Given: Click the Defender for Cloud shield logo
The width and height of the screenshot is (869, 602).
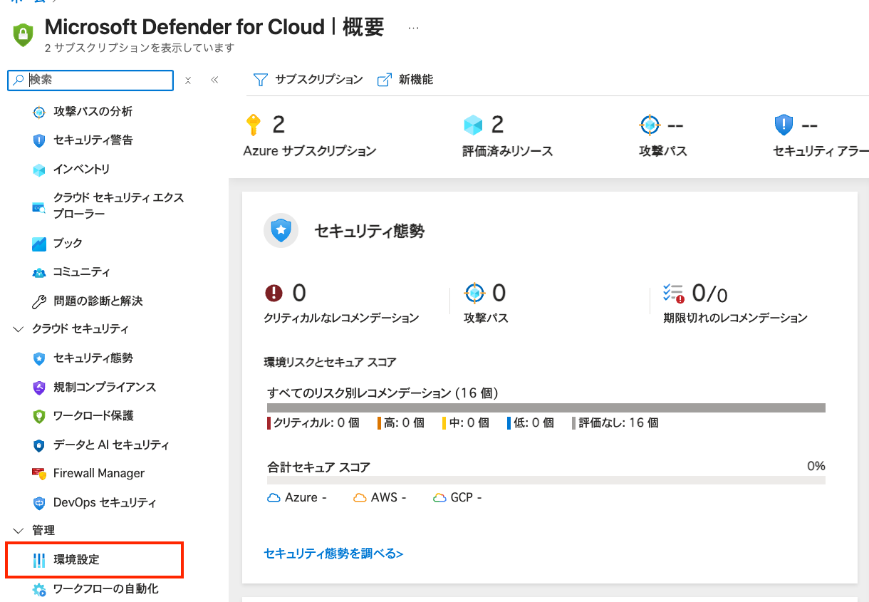Looking at the screenshot, I should click(24, 33).
